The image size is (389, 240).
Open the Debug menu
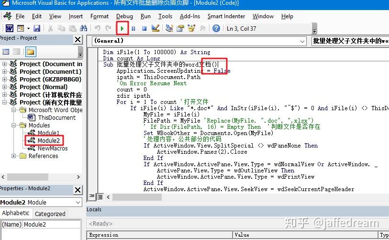coord(124,16)
